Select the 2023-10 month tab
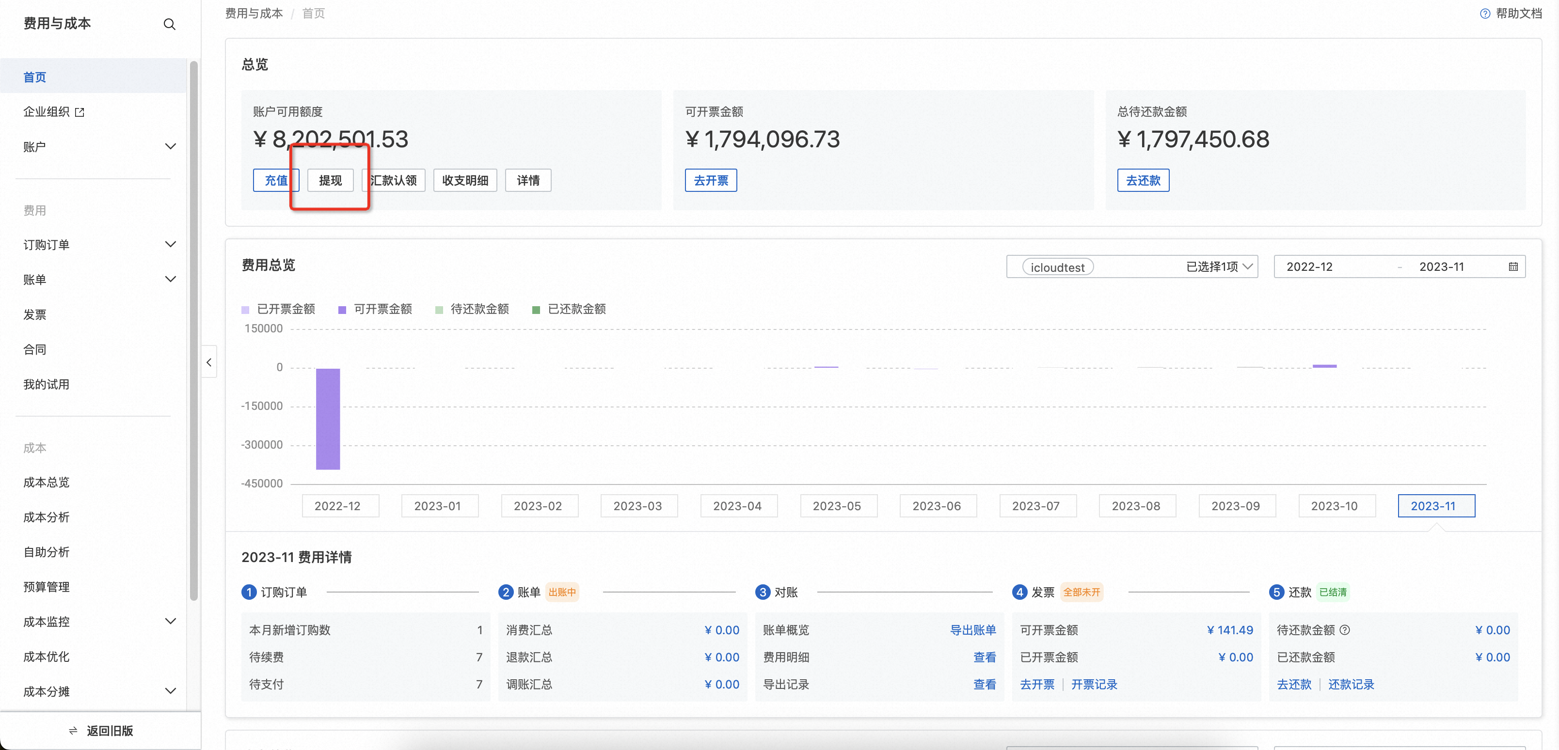 click(x=1337, y=506)
